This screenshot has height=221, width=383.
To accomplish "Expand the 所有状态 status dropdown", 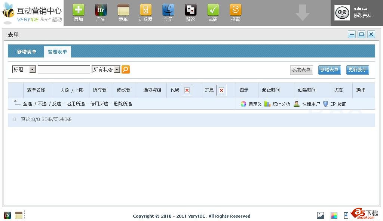I will [x=117, y=69].
